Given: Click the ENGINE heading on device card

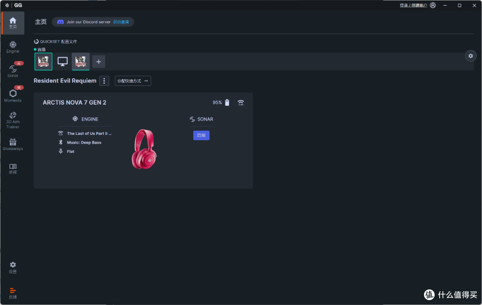Looking at the screenshot, I should point(85,119).
